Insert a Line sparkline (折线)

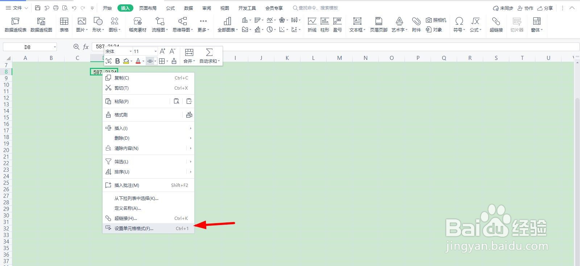point(312,25)
